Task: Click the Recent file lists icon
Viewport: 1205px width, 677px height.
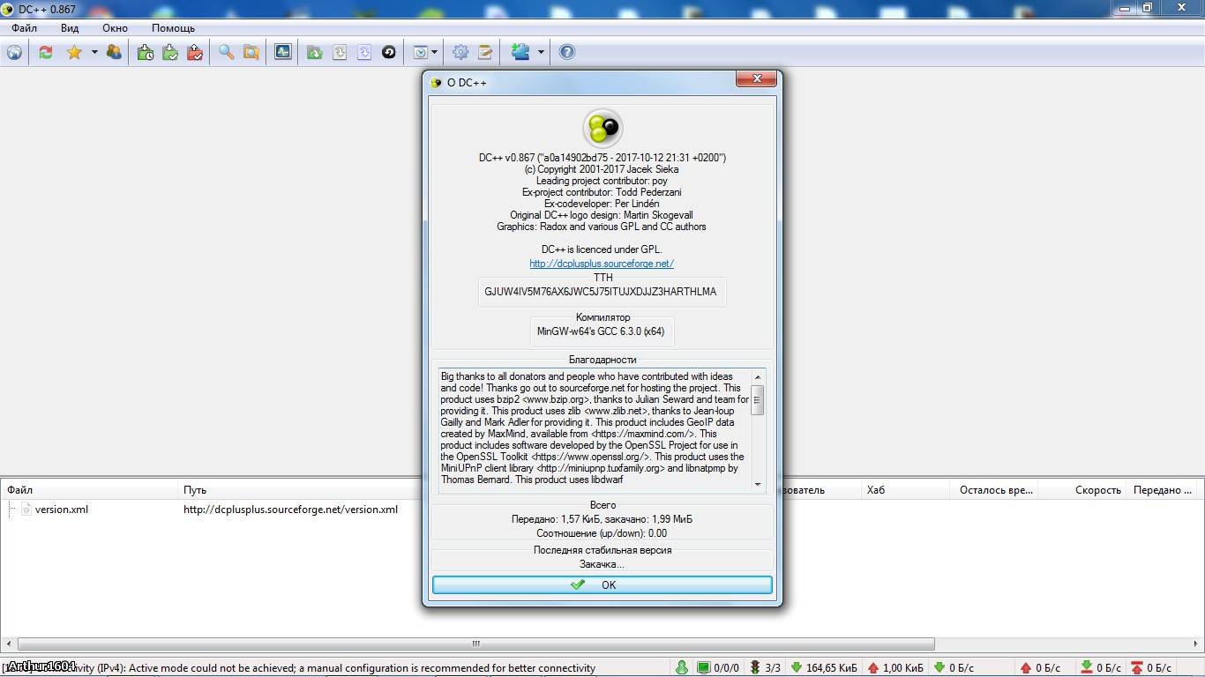Action: [339, 53]
